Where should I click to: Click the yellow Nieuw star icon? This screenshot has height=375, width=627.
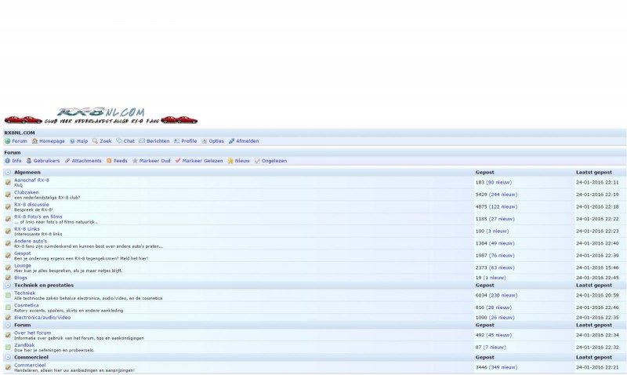230,161
